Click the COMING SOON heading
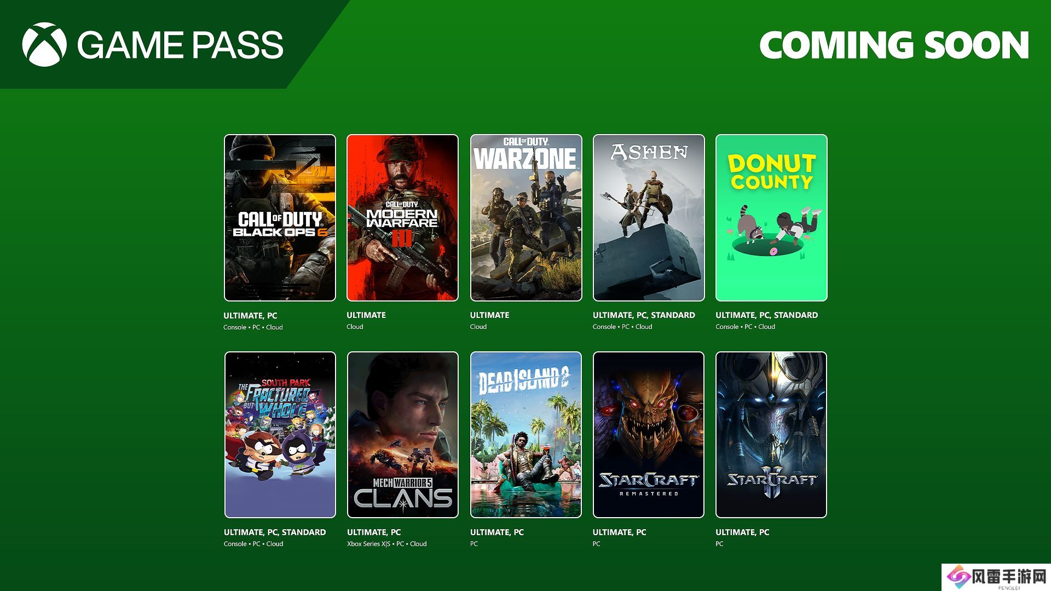 tap(894, 45)
